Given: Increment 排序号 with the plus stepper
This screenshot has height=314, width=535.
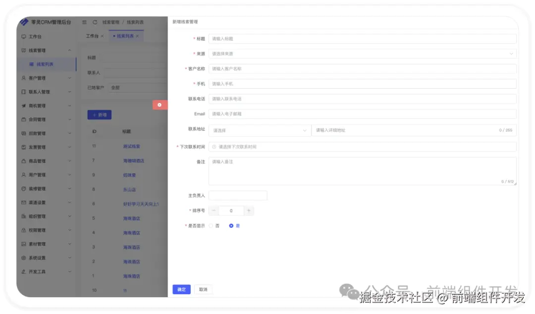Looking at the screenshot, I should point(249,210).
